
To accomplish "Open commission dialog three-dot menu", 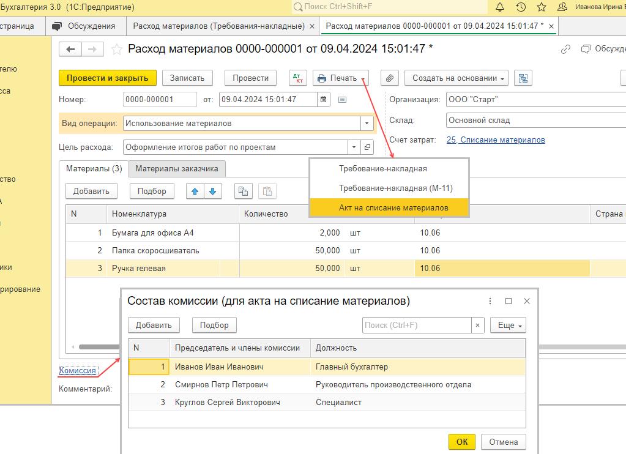I will [490, 301].
